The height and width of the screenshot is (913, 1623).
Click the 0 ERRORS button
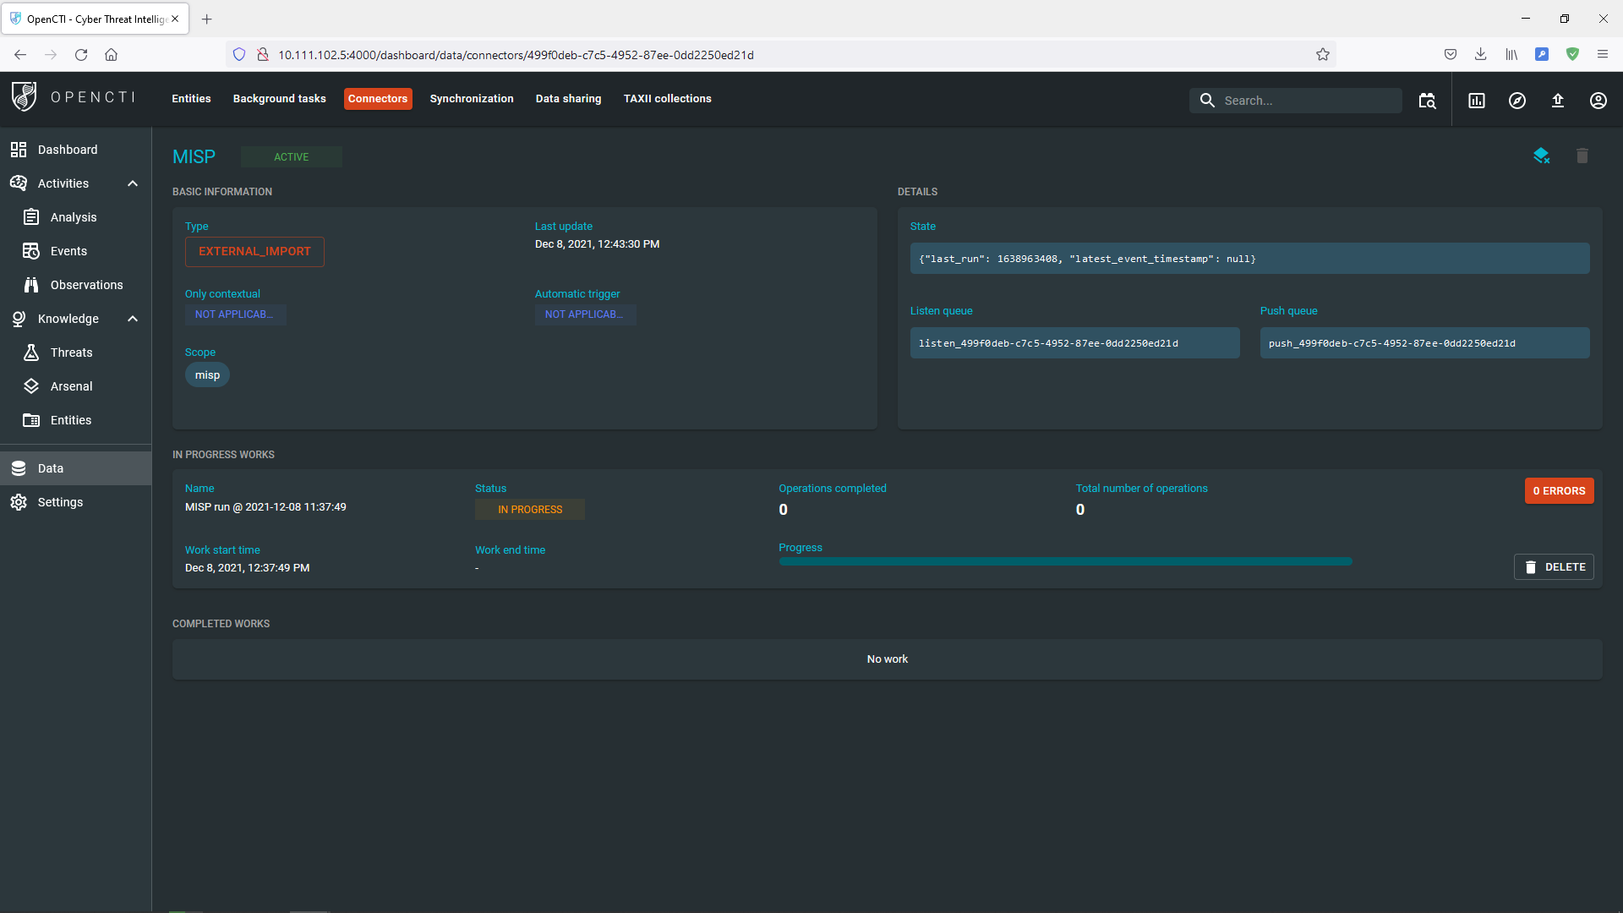click(1560, 491)
